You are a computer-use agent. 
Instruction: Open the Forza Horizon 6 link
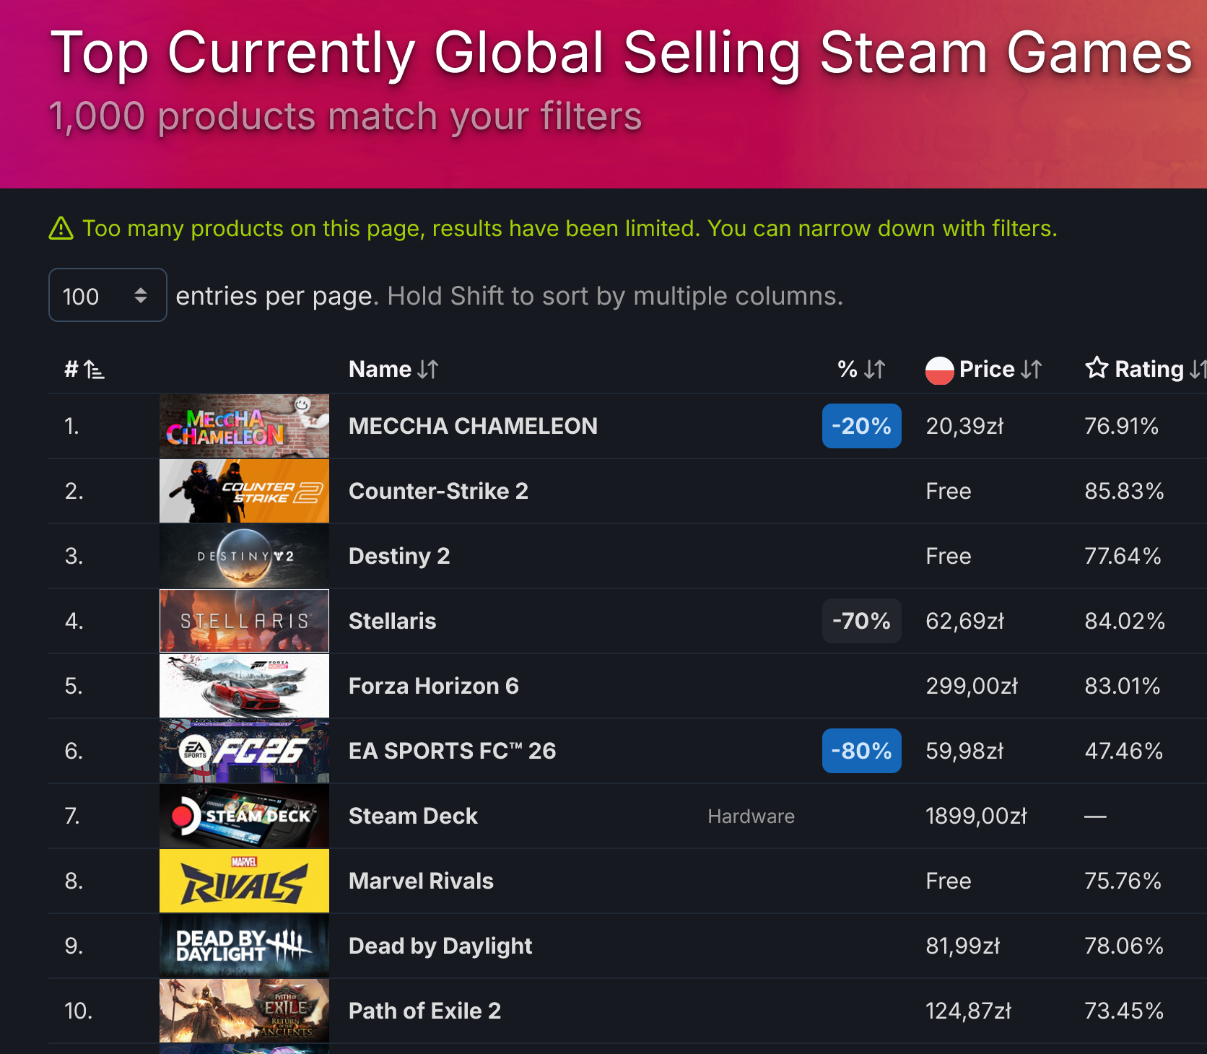433,686
